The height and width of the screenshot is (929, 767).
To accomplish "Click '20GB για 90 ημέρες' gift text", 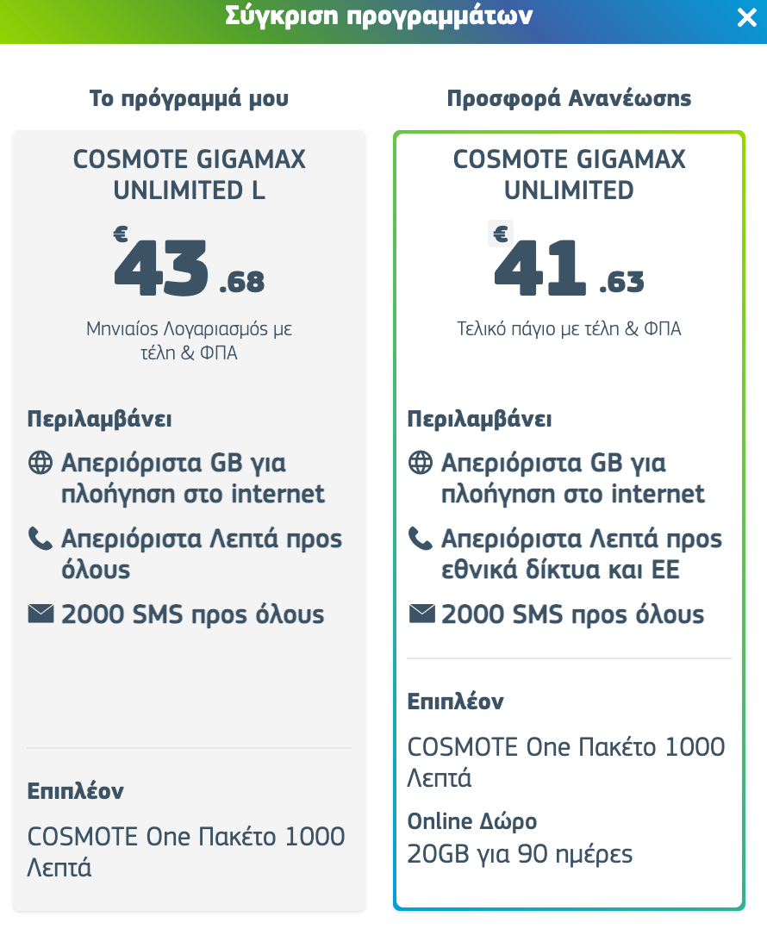I will tap(520, 854).
